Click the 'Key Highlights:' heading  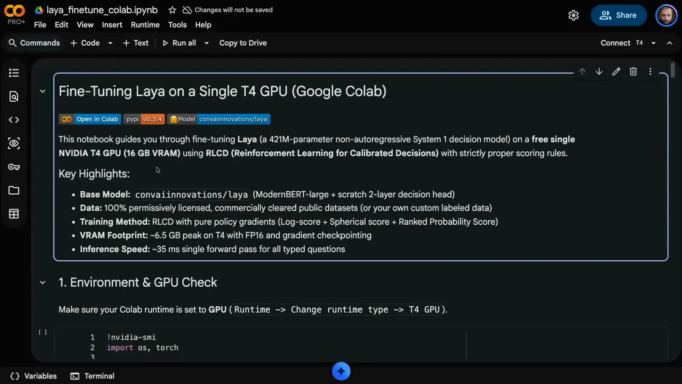[x=94, y=174]
